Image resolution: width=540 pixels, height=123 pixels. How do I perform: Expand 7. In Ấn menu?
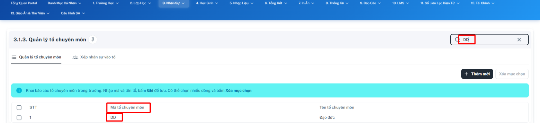306,3
